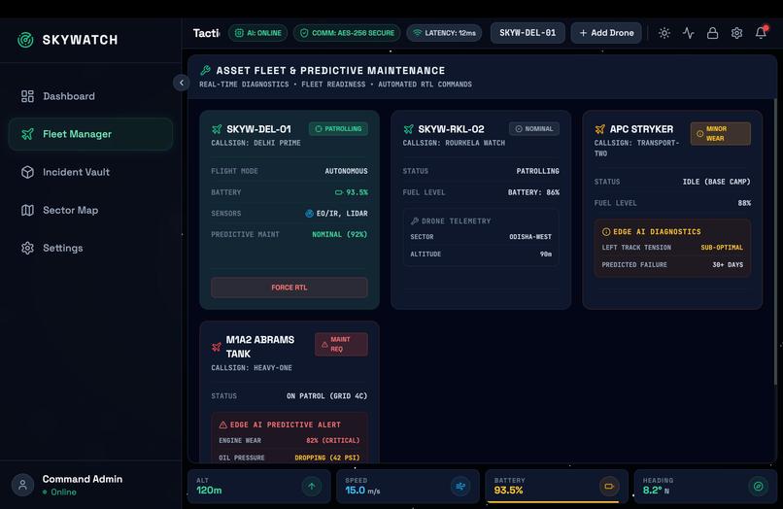Click the 30+ DAYS predicted failure value
The height and width of the screenshot is (509, 783).
(x=728, y=265)
